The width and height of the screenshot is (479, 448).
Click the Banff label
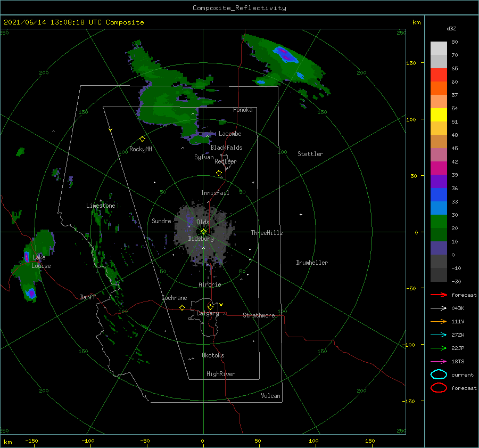[88, 297]
